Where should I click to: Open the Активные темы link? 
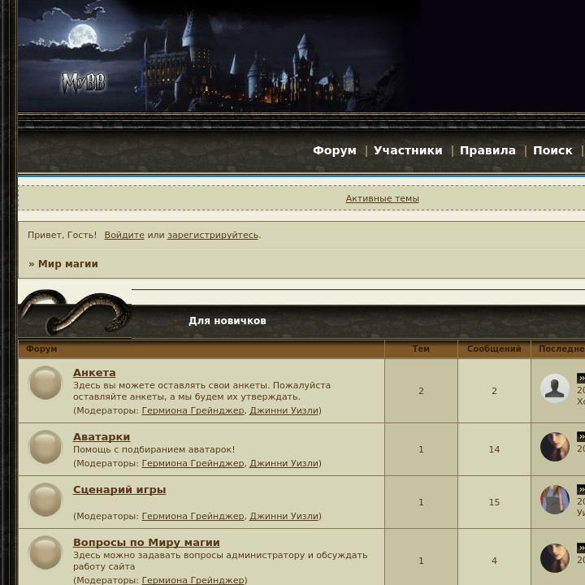383,198
